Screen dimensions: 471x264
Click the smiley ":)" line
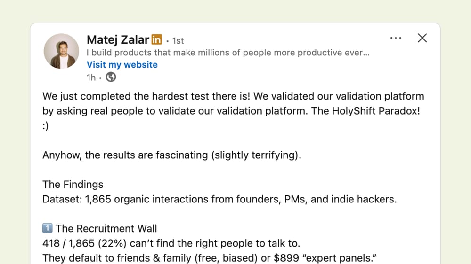coord(47,126)
